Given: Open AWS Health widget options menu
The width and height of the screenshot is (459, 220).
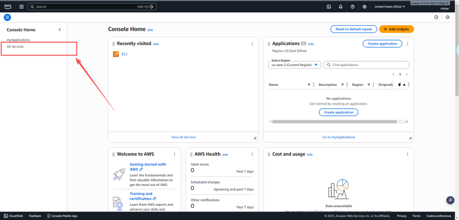Looking at the screenshot, I should click(x=252, y=154).
